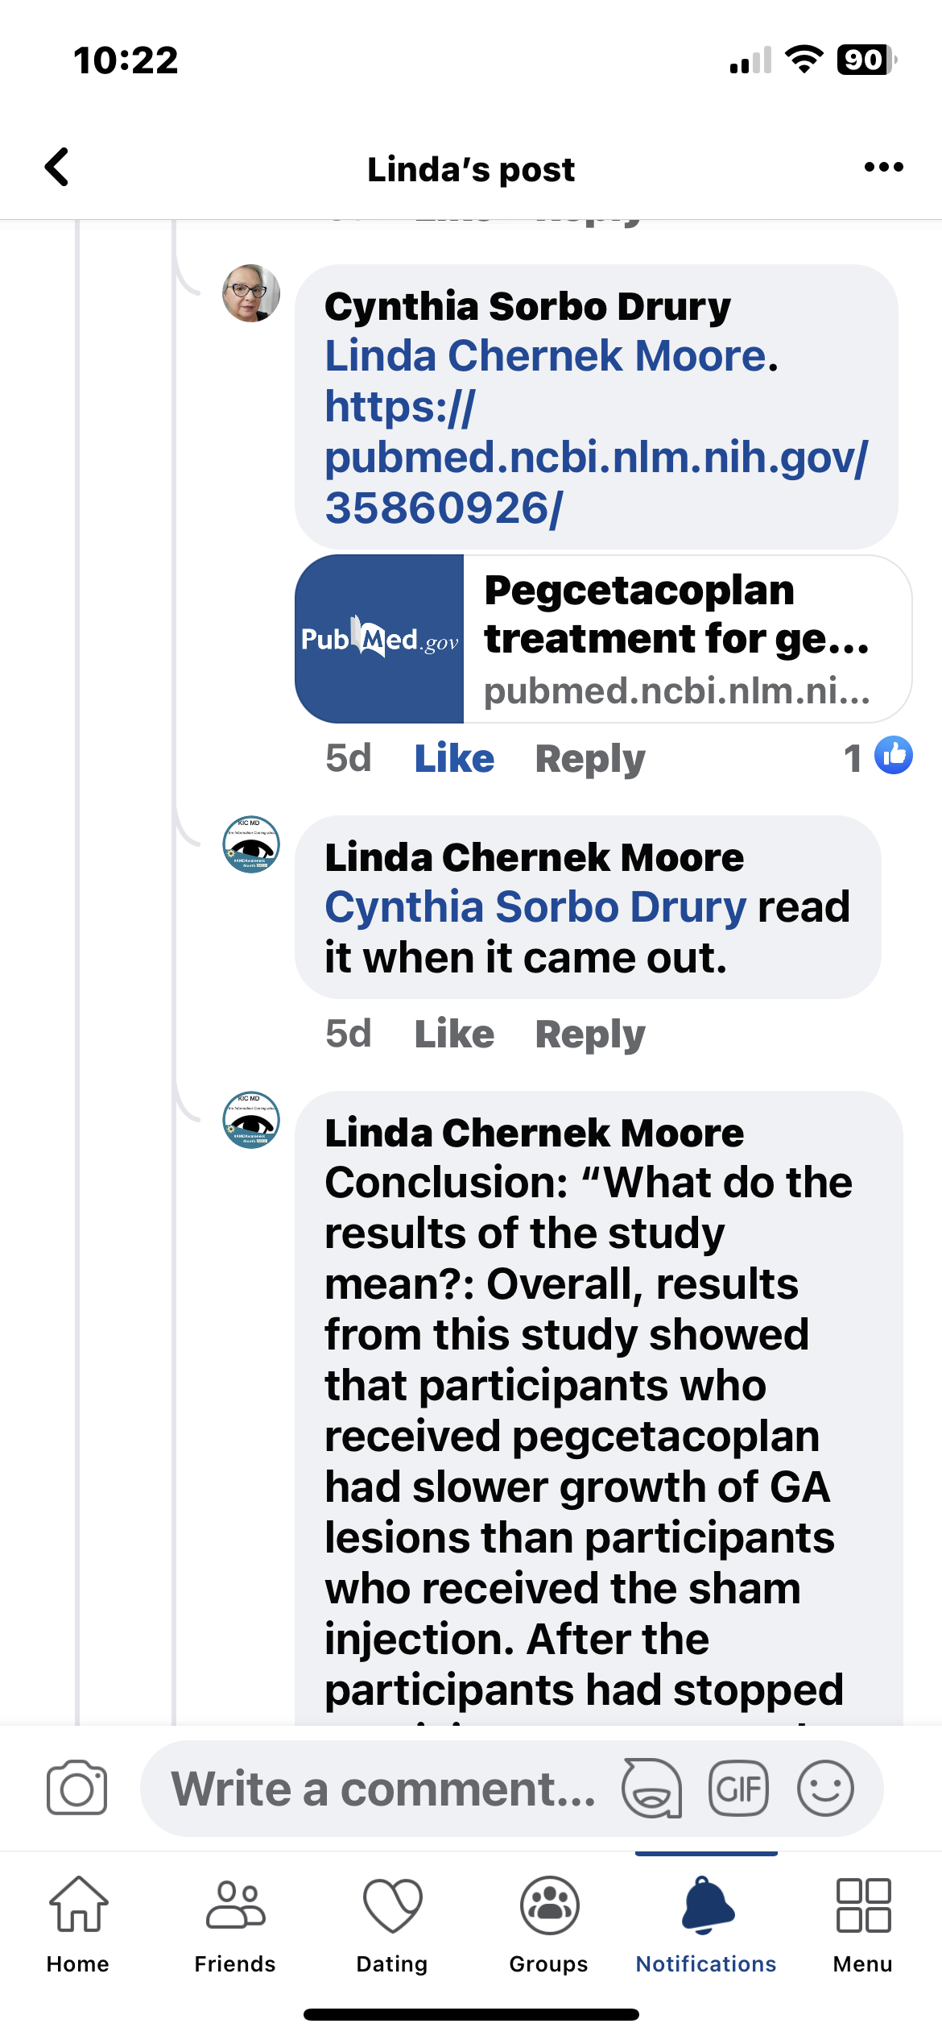Open the avatar sticker picker icon
The height and width of the screenshot is (2040, 942).
(651, 1788)
